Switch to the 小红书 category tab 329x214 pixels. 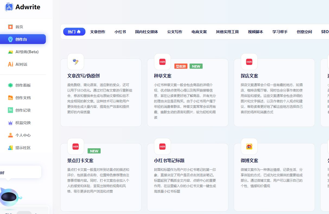(120, 32)
